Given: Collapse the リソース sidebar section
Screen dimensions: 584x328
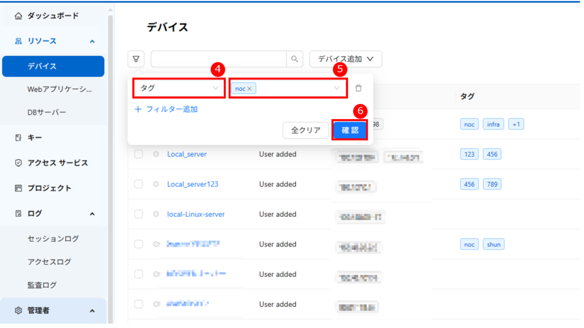Looking at the screenshot, I should (x=92, y=41).
